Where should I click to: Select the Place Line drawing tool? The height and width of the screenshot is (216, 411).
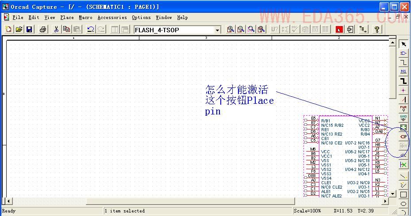(x=403, y=176)
